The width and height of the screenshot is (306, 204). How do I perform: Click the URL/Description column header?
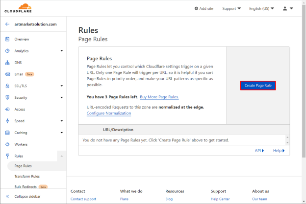click(x=118, y=130)
